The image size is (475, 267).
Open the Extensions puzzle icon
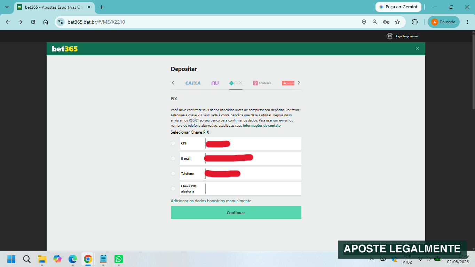[x=415, y=22]
